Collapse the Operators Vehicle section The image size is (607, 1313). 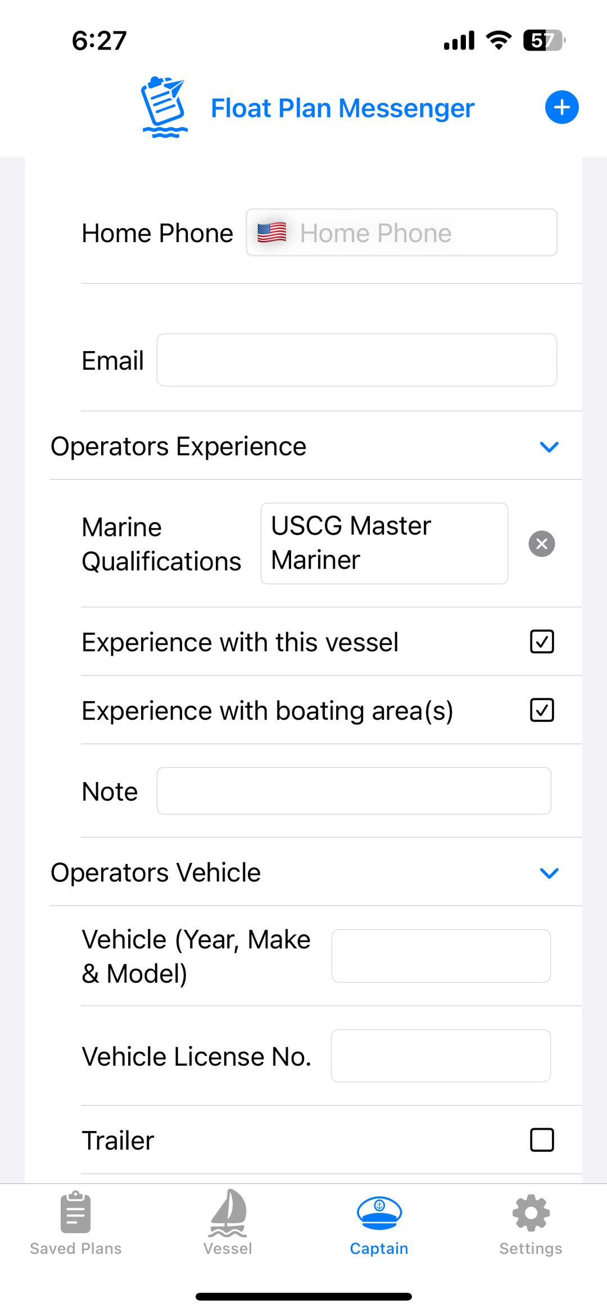(x=549, y=873)
